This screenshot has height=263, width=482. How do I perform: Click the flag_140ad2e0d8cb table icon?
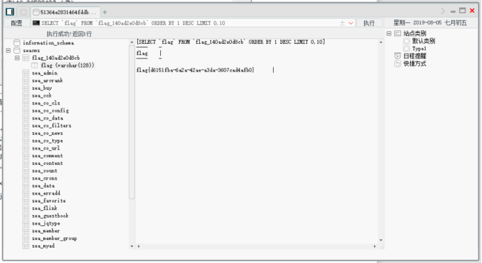26,58
